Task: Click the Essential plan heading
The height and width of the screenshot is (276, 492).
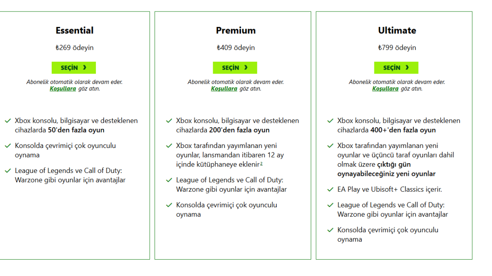Action: point(75,31)
